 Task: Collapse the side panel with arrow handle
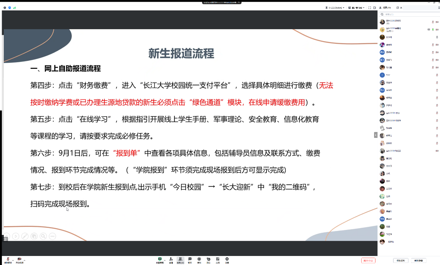(375, 135)
